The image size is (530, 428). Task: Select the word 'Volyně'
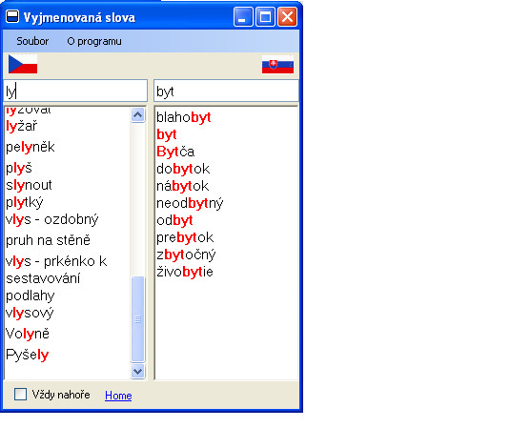coord(28,334)
